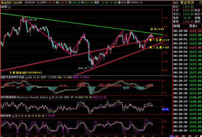Click the RSI3:51.98 value

[99, 97]
